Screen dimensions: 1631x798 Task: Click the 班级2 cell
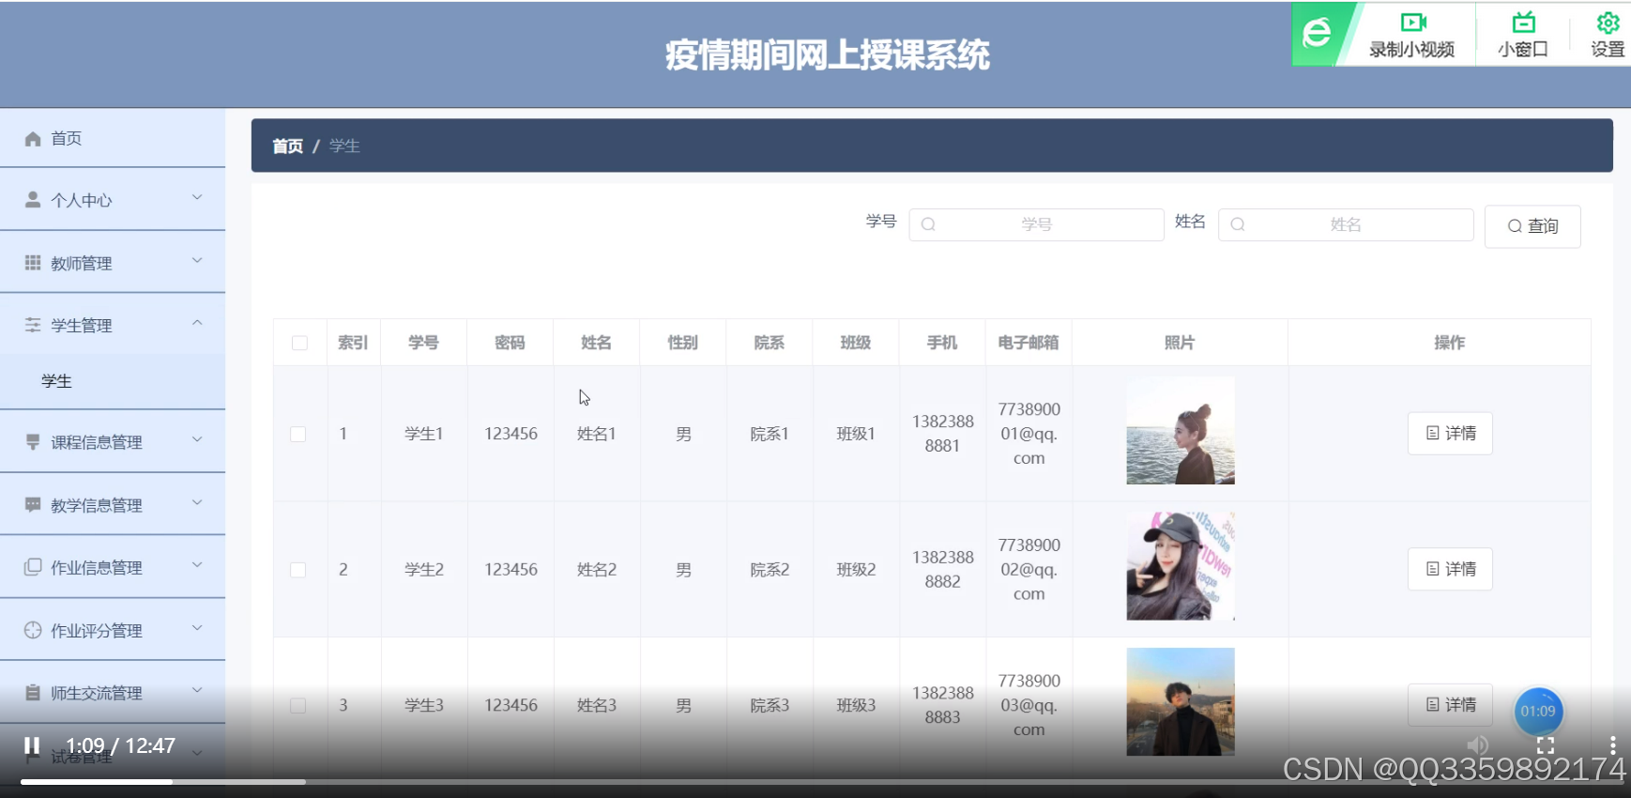click(856, 570)
